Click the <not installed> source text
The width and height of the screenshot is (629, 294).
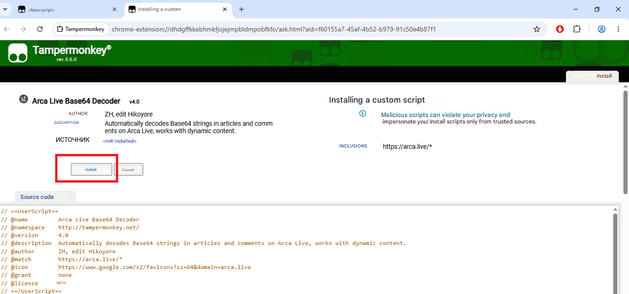point(120,141)
